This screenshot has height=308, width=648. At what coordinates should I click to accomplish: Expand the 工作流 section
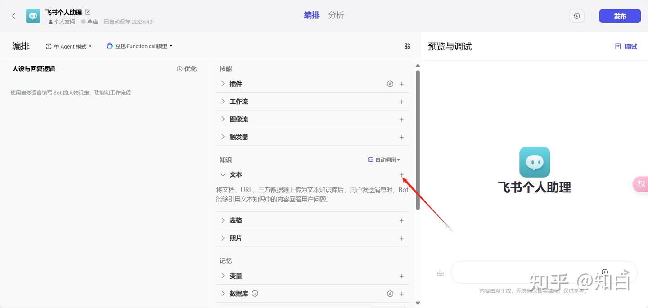tap(223, 102)
